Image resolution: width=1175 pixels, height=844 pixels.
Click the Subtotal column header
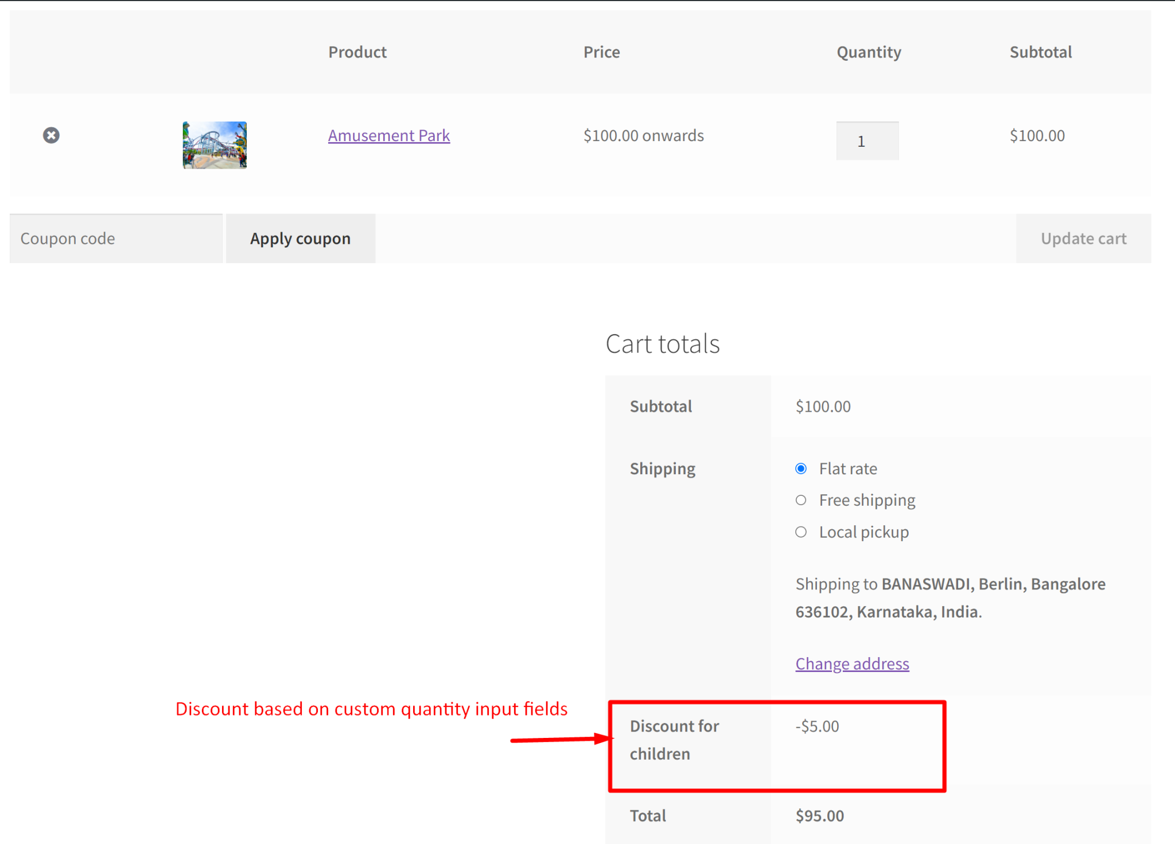point(1041,52)
